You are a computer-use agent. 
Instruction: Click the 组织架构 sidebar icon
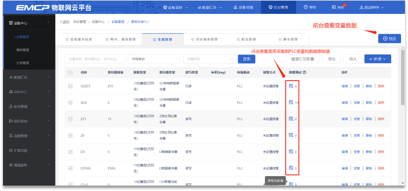(11, 121)
